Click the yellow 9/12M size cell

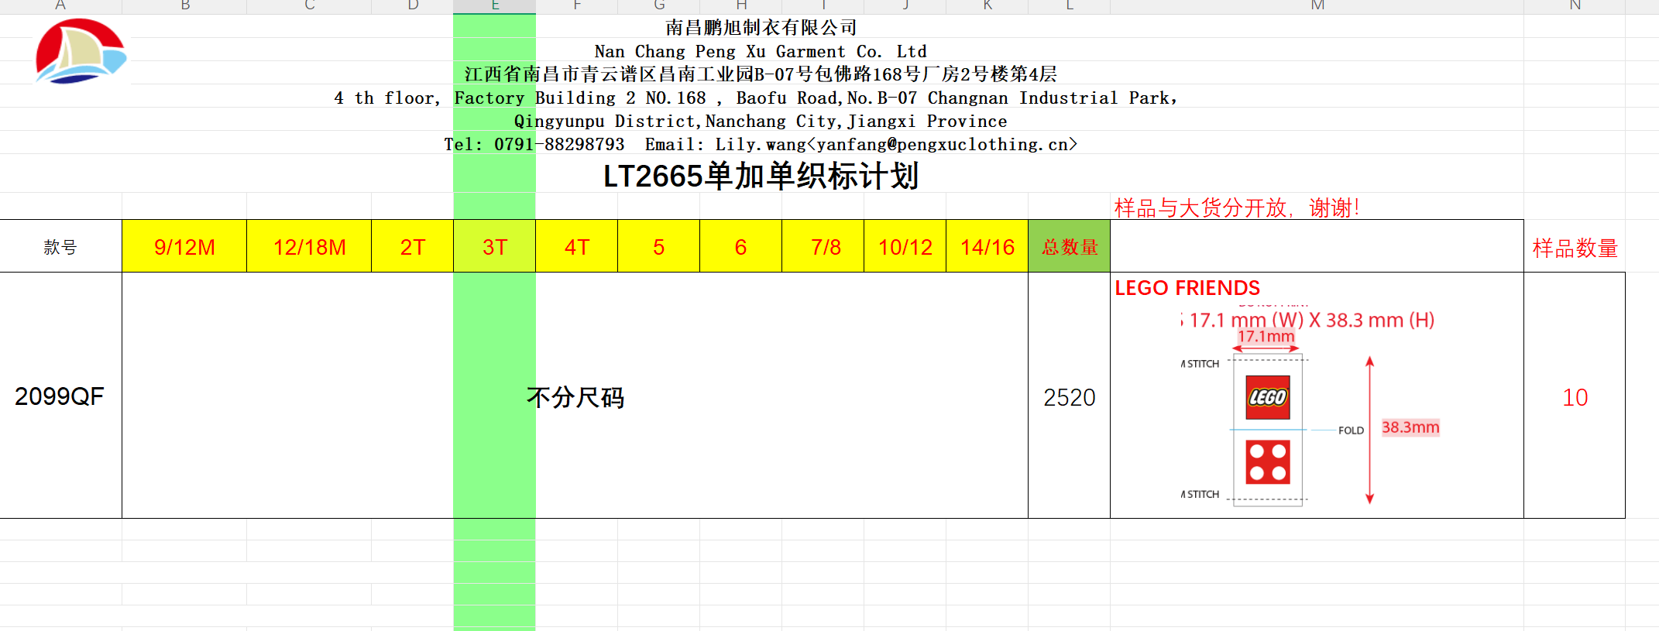click(184, 247)
